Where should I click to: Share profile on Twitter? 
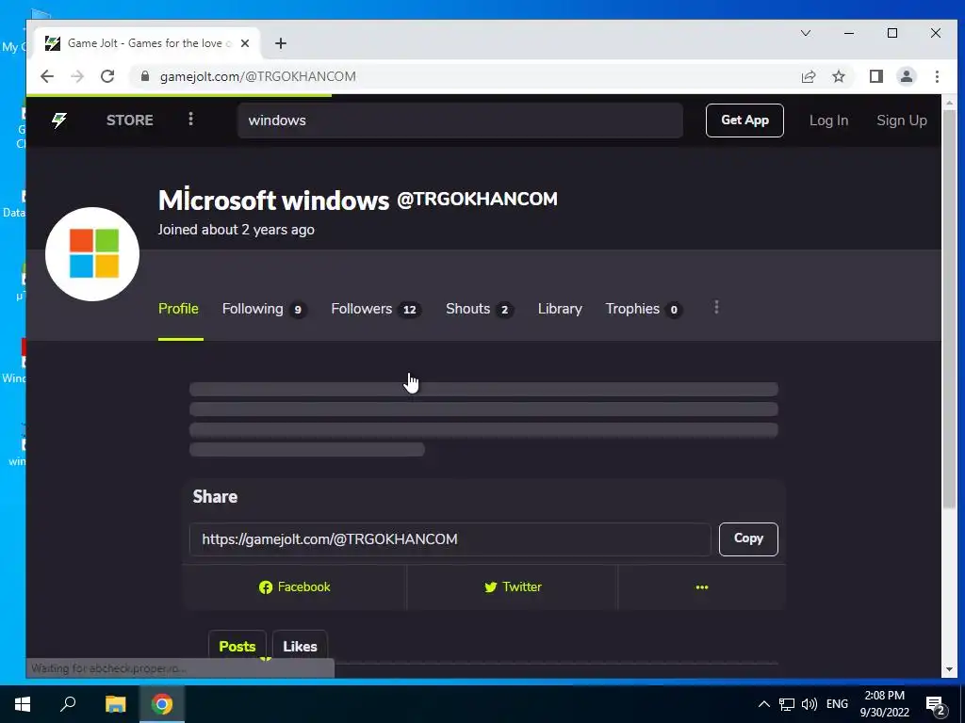pyautogui.click(x=513, y=587)
